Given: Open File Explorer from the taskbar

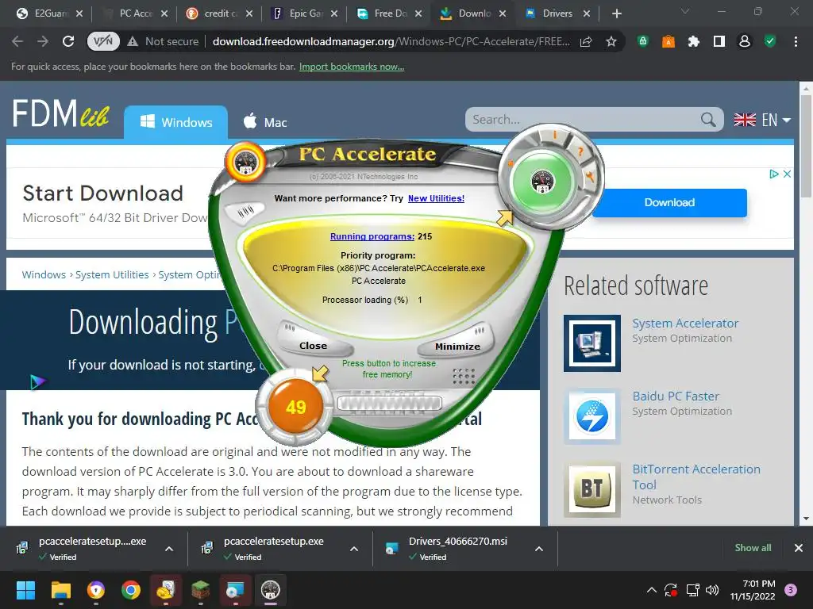Looking at the screenshot, I should click(60, 590).
